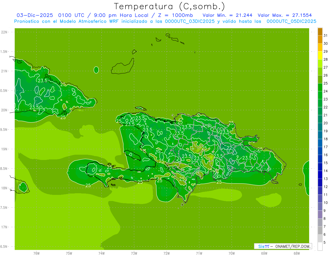Click the Sisπ ONAMET/REP.DOM. logo box
The image size is (333, 257).
(283, 246)
